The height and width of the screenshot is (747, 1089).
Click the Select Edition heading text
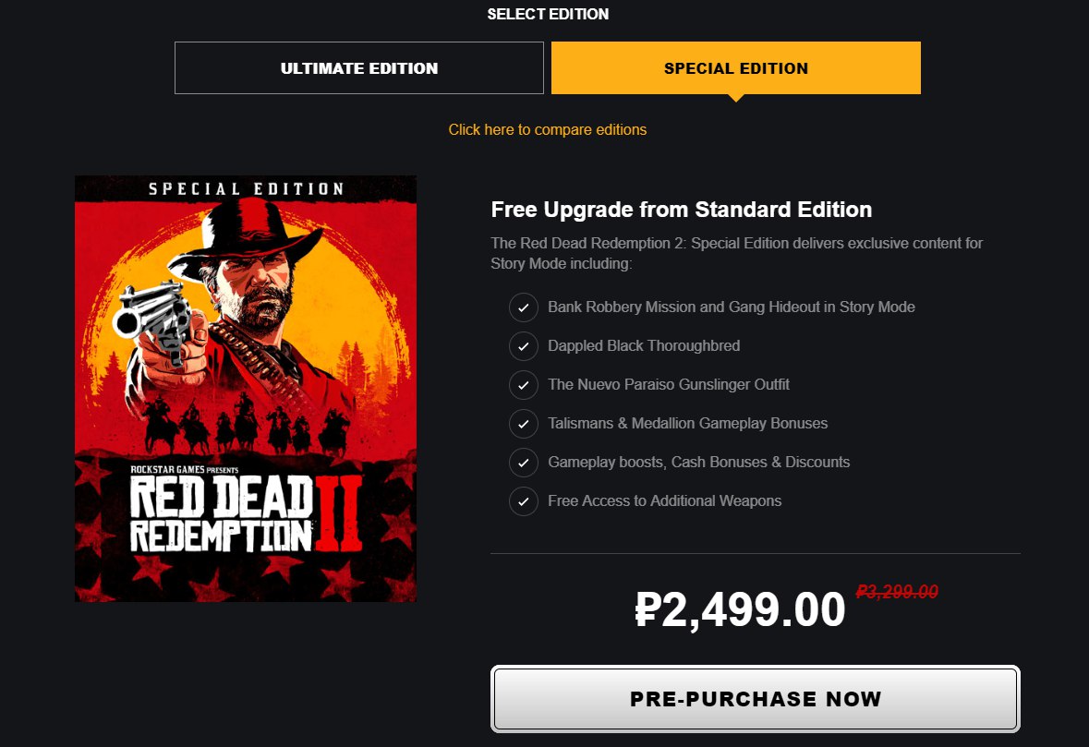(548, 14)
